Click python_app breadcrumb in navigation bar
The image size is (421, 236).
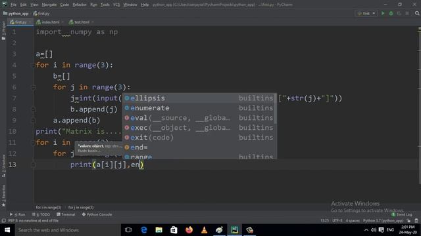[x=16, y=13]
